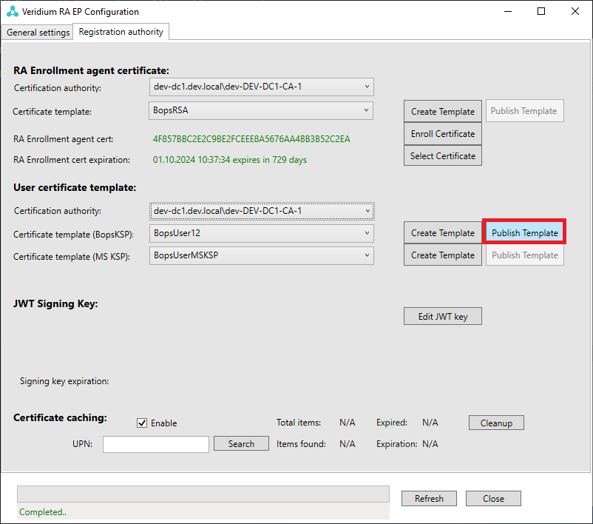This screenshot has width=593, height=524.
Task: Publish the BopsKSP user template
Action: coord(524,233)
